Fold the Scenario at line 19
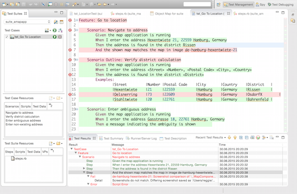The image size is (297, 194). coord(77,109)
